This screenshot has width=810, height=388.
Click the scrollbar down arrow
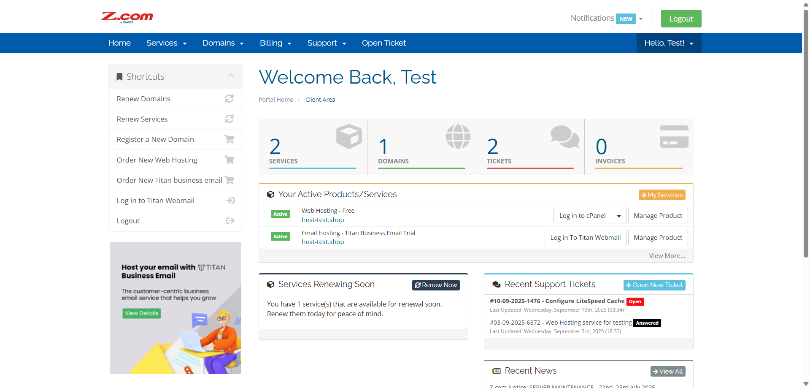806,384
